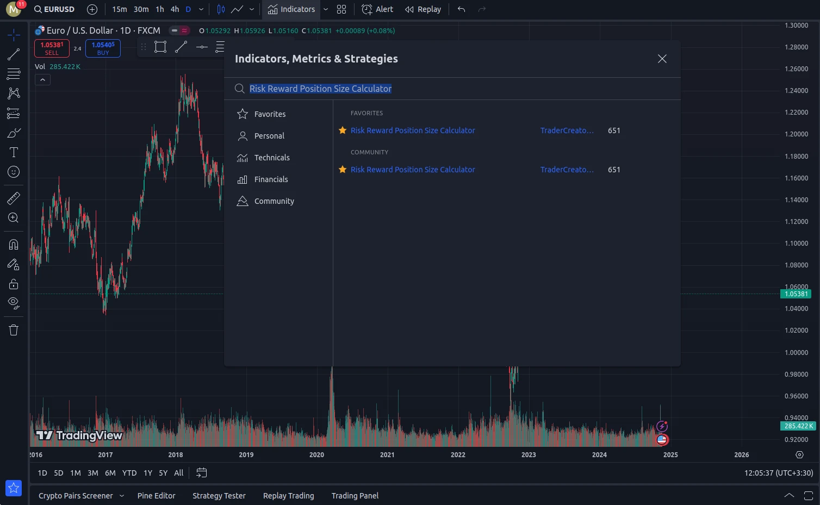Open the TraderCreato author link under Favorites

click(567, 130)
